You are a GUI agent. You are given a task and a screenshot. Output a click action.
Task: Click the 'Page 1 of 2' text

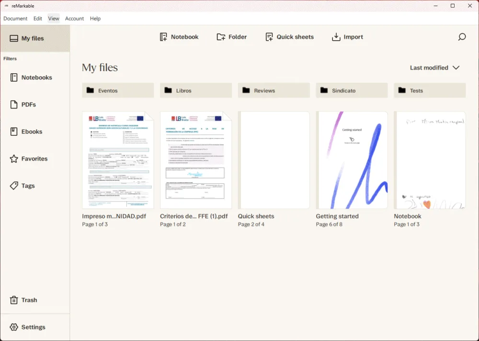click(173, 224)
